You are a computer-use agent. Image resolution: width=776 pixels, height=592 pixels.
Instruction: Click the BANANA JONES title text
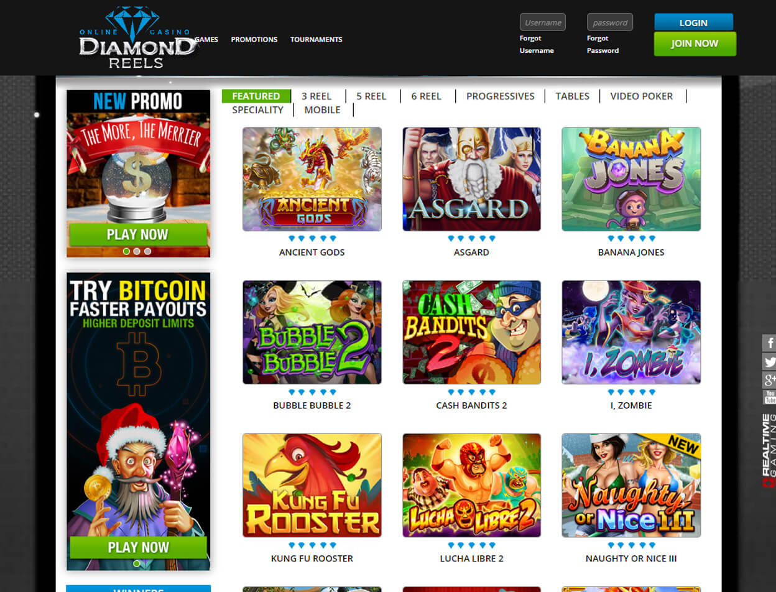[631, 252]
